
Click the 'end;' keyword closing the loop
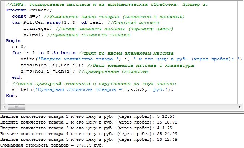point(17,78)
